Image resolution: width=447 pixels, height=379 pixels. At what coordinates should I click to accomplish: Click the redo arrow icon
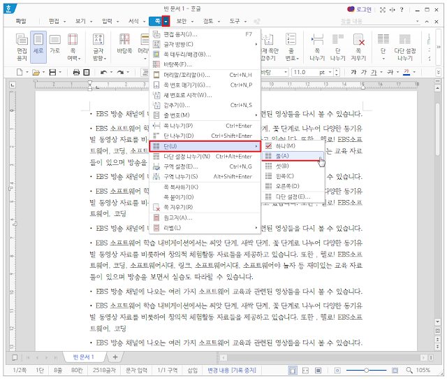pos(120,72)
